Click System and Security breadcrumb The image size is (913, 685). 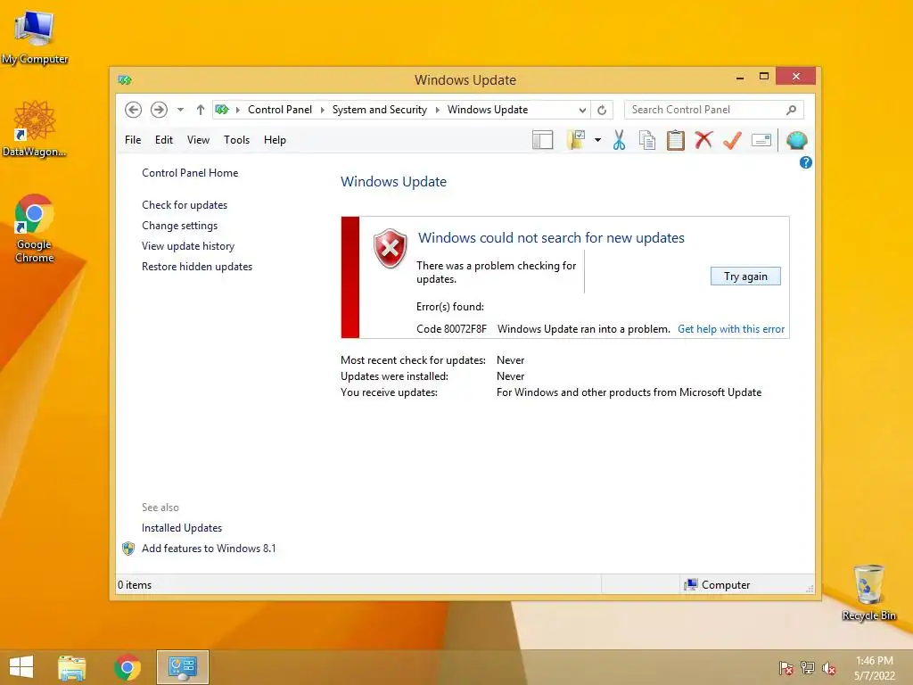tap(379, 110)
